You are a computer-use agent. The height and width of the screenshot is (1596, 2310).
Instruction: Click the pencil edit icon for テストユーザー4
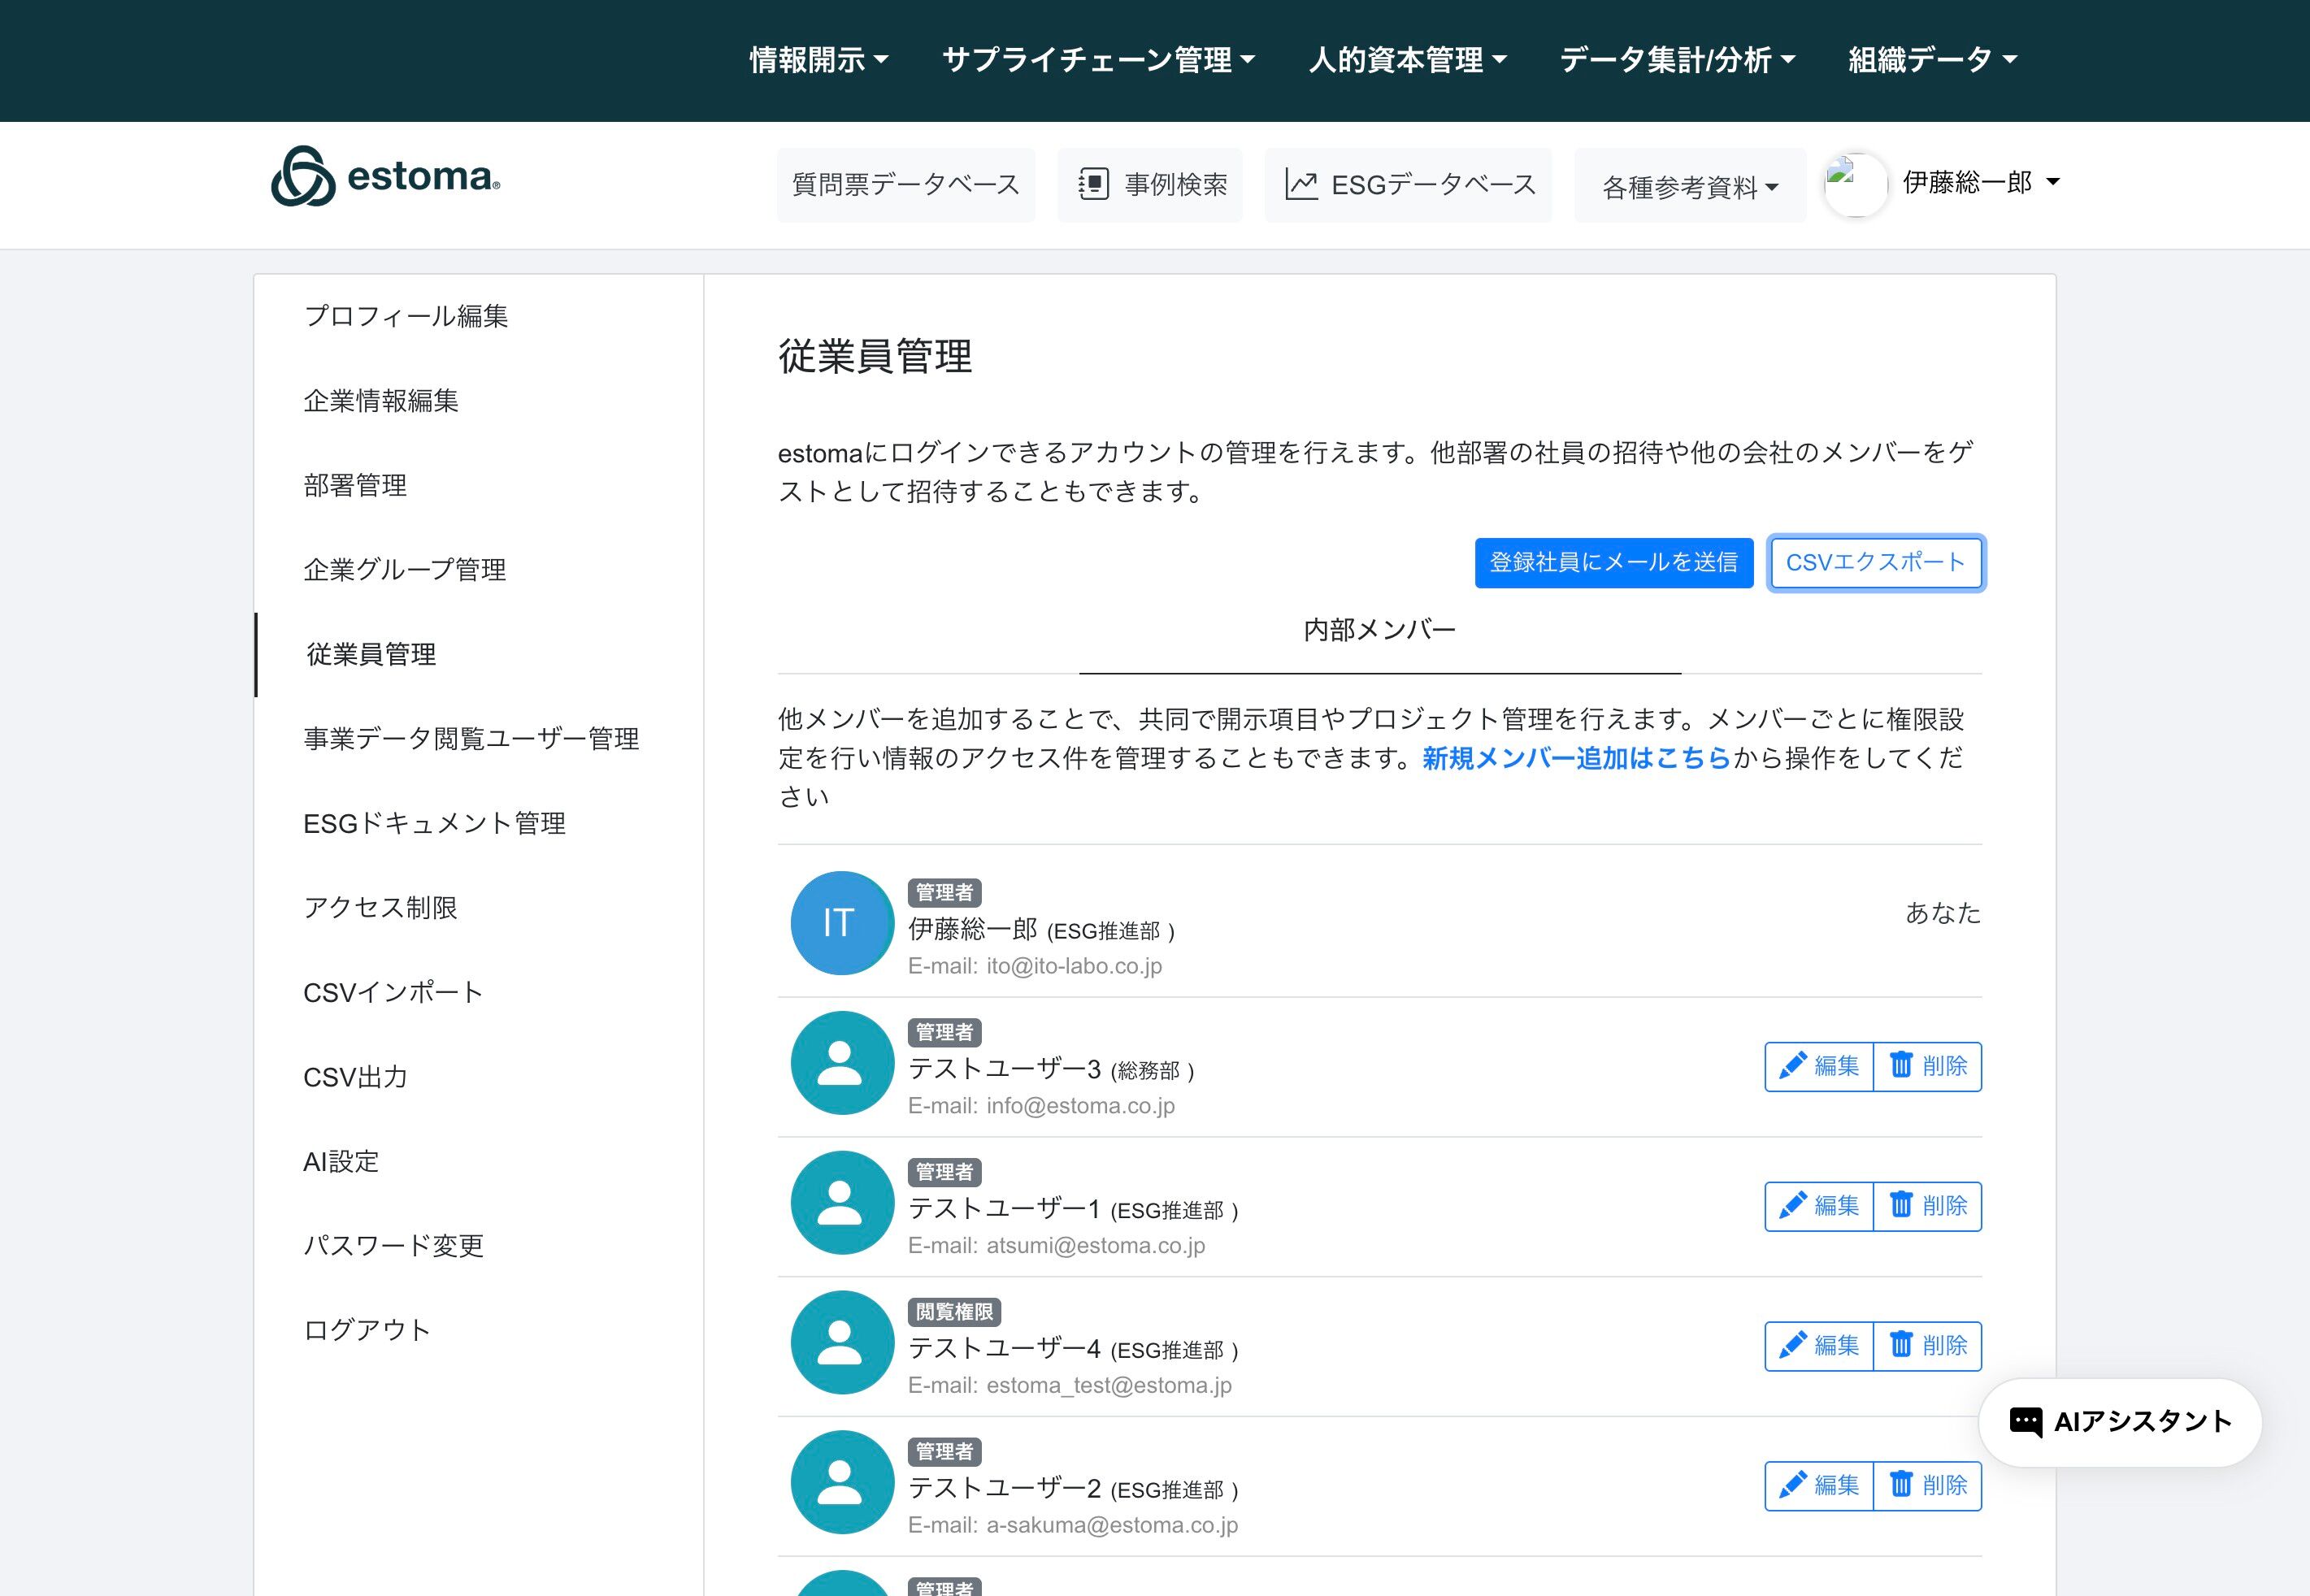(1792, 1344)
